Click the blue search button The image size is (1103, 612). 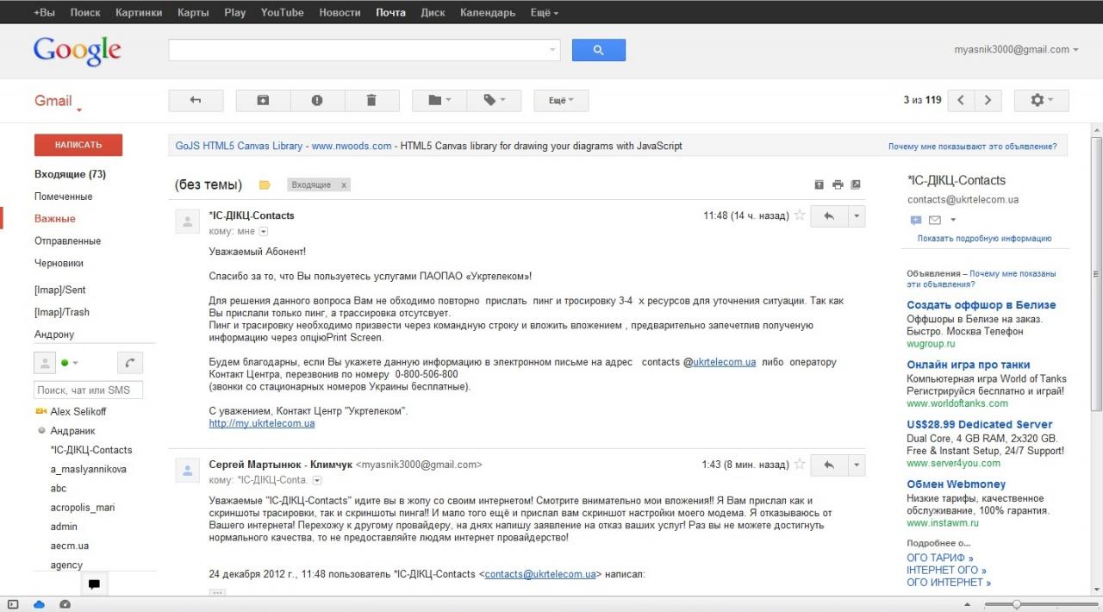coord(599,50)
